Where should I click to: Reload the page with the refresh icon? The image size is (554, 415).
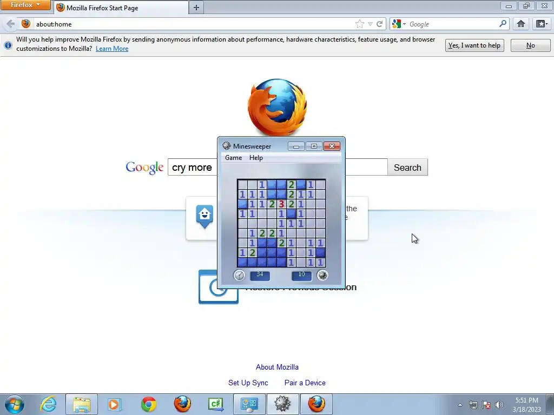[379, 24]
